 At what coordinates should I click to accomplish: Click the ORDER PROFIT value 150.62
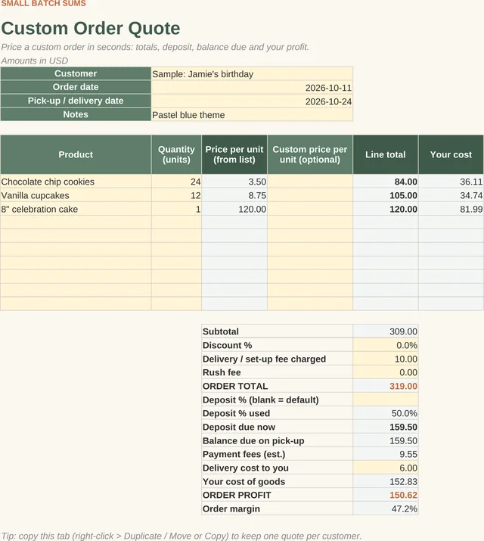(x=386, y=495)
